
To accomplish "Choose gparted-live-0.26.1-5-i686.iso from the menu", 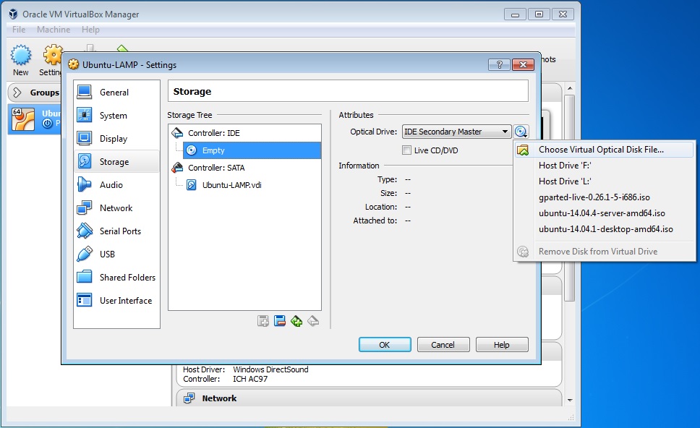I will 605,197.
